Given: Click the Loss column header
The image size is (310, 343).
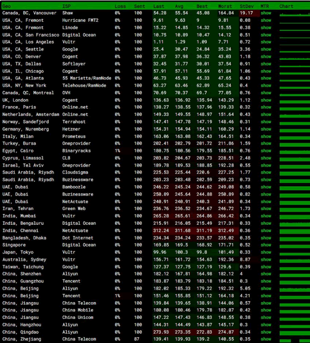Looking at the screenshot, I should pyautogui.click(x=120, y=6).
